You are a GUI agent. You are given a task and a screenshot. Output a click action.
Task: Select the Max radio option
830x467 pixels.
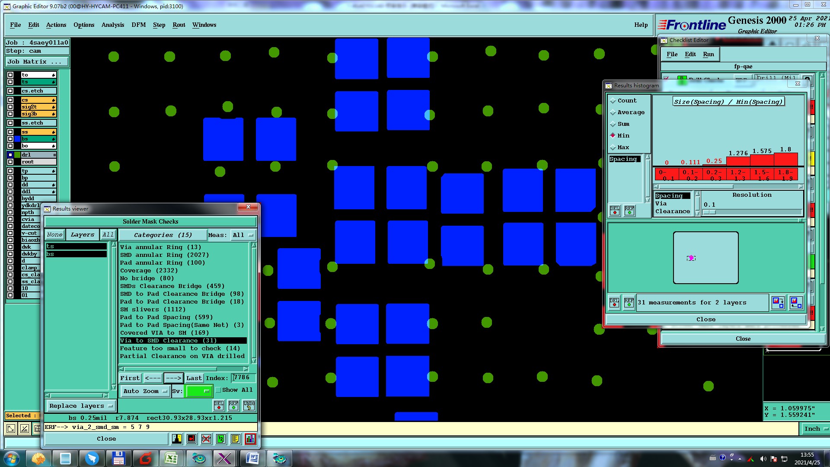click(x=613, y=147)
